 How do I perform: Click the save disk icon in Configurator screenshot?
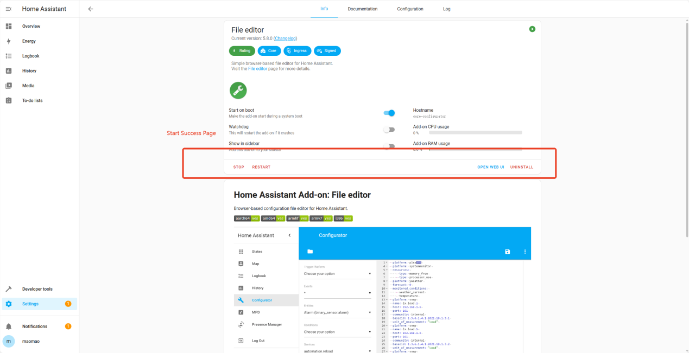click(x=508, y=252)
